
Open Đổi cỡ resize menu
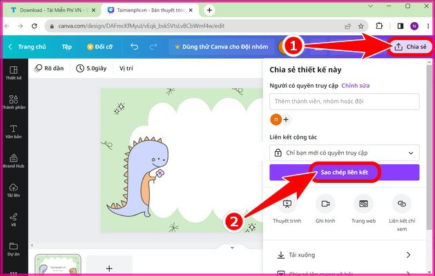click(100, 46)
